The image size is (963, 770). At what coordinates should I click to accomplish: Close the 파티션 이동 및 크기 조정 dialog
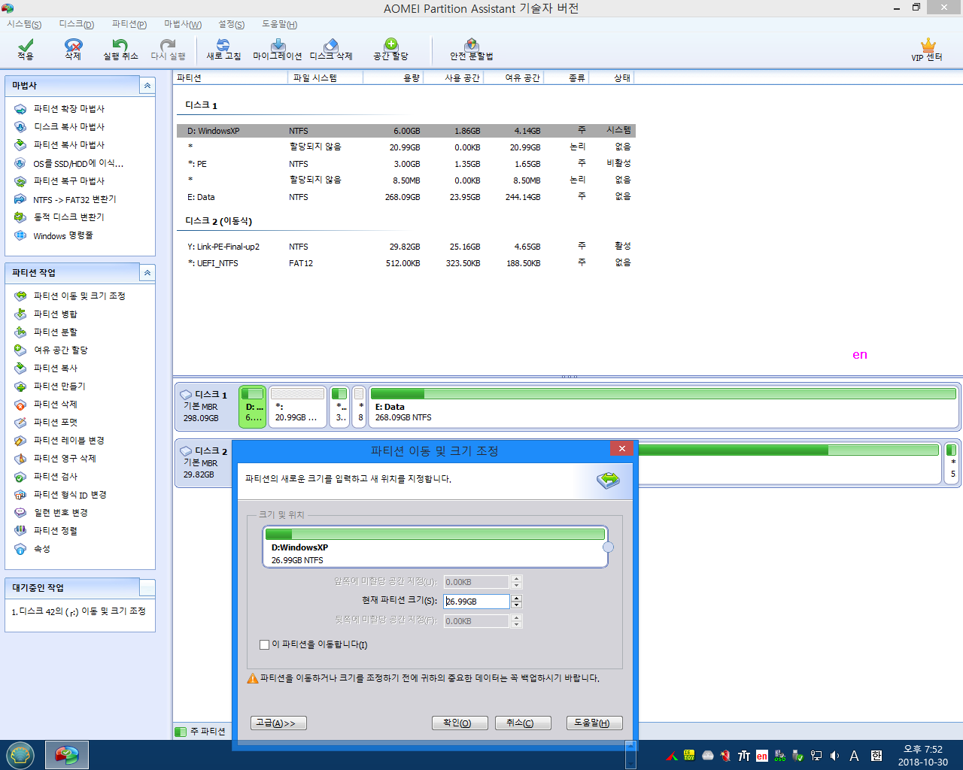(x=621, y=449)
